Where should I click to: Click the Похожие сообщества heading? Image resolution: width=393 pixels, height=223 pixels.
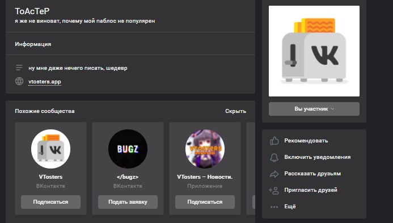[x=45, y=111]
